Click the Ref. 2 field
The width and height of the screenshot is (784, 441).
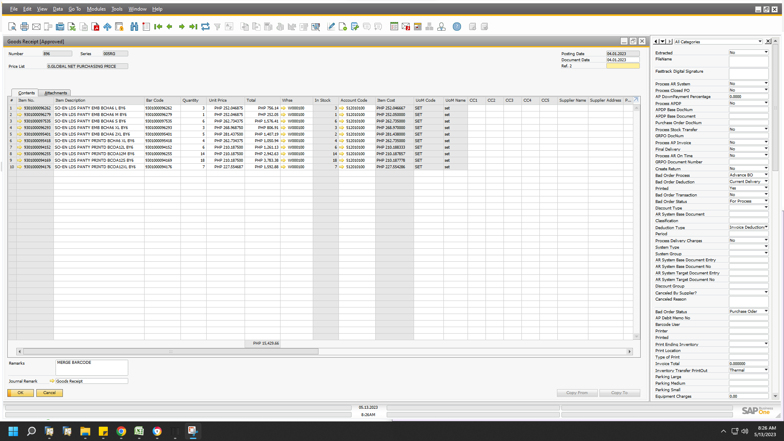click(623, 66)
